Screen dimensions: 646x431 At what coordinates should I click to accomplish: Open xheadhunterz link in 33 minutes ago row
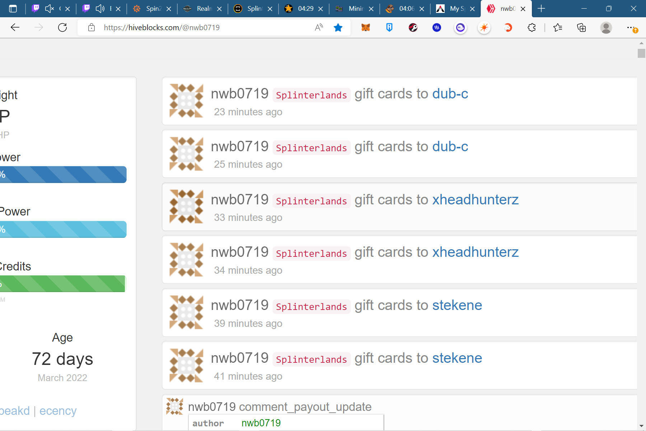pyautogui.click(x=476, y=200)
